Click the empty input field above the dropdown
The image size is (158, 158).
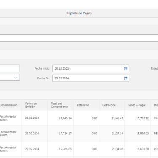pos(10,68)
